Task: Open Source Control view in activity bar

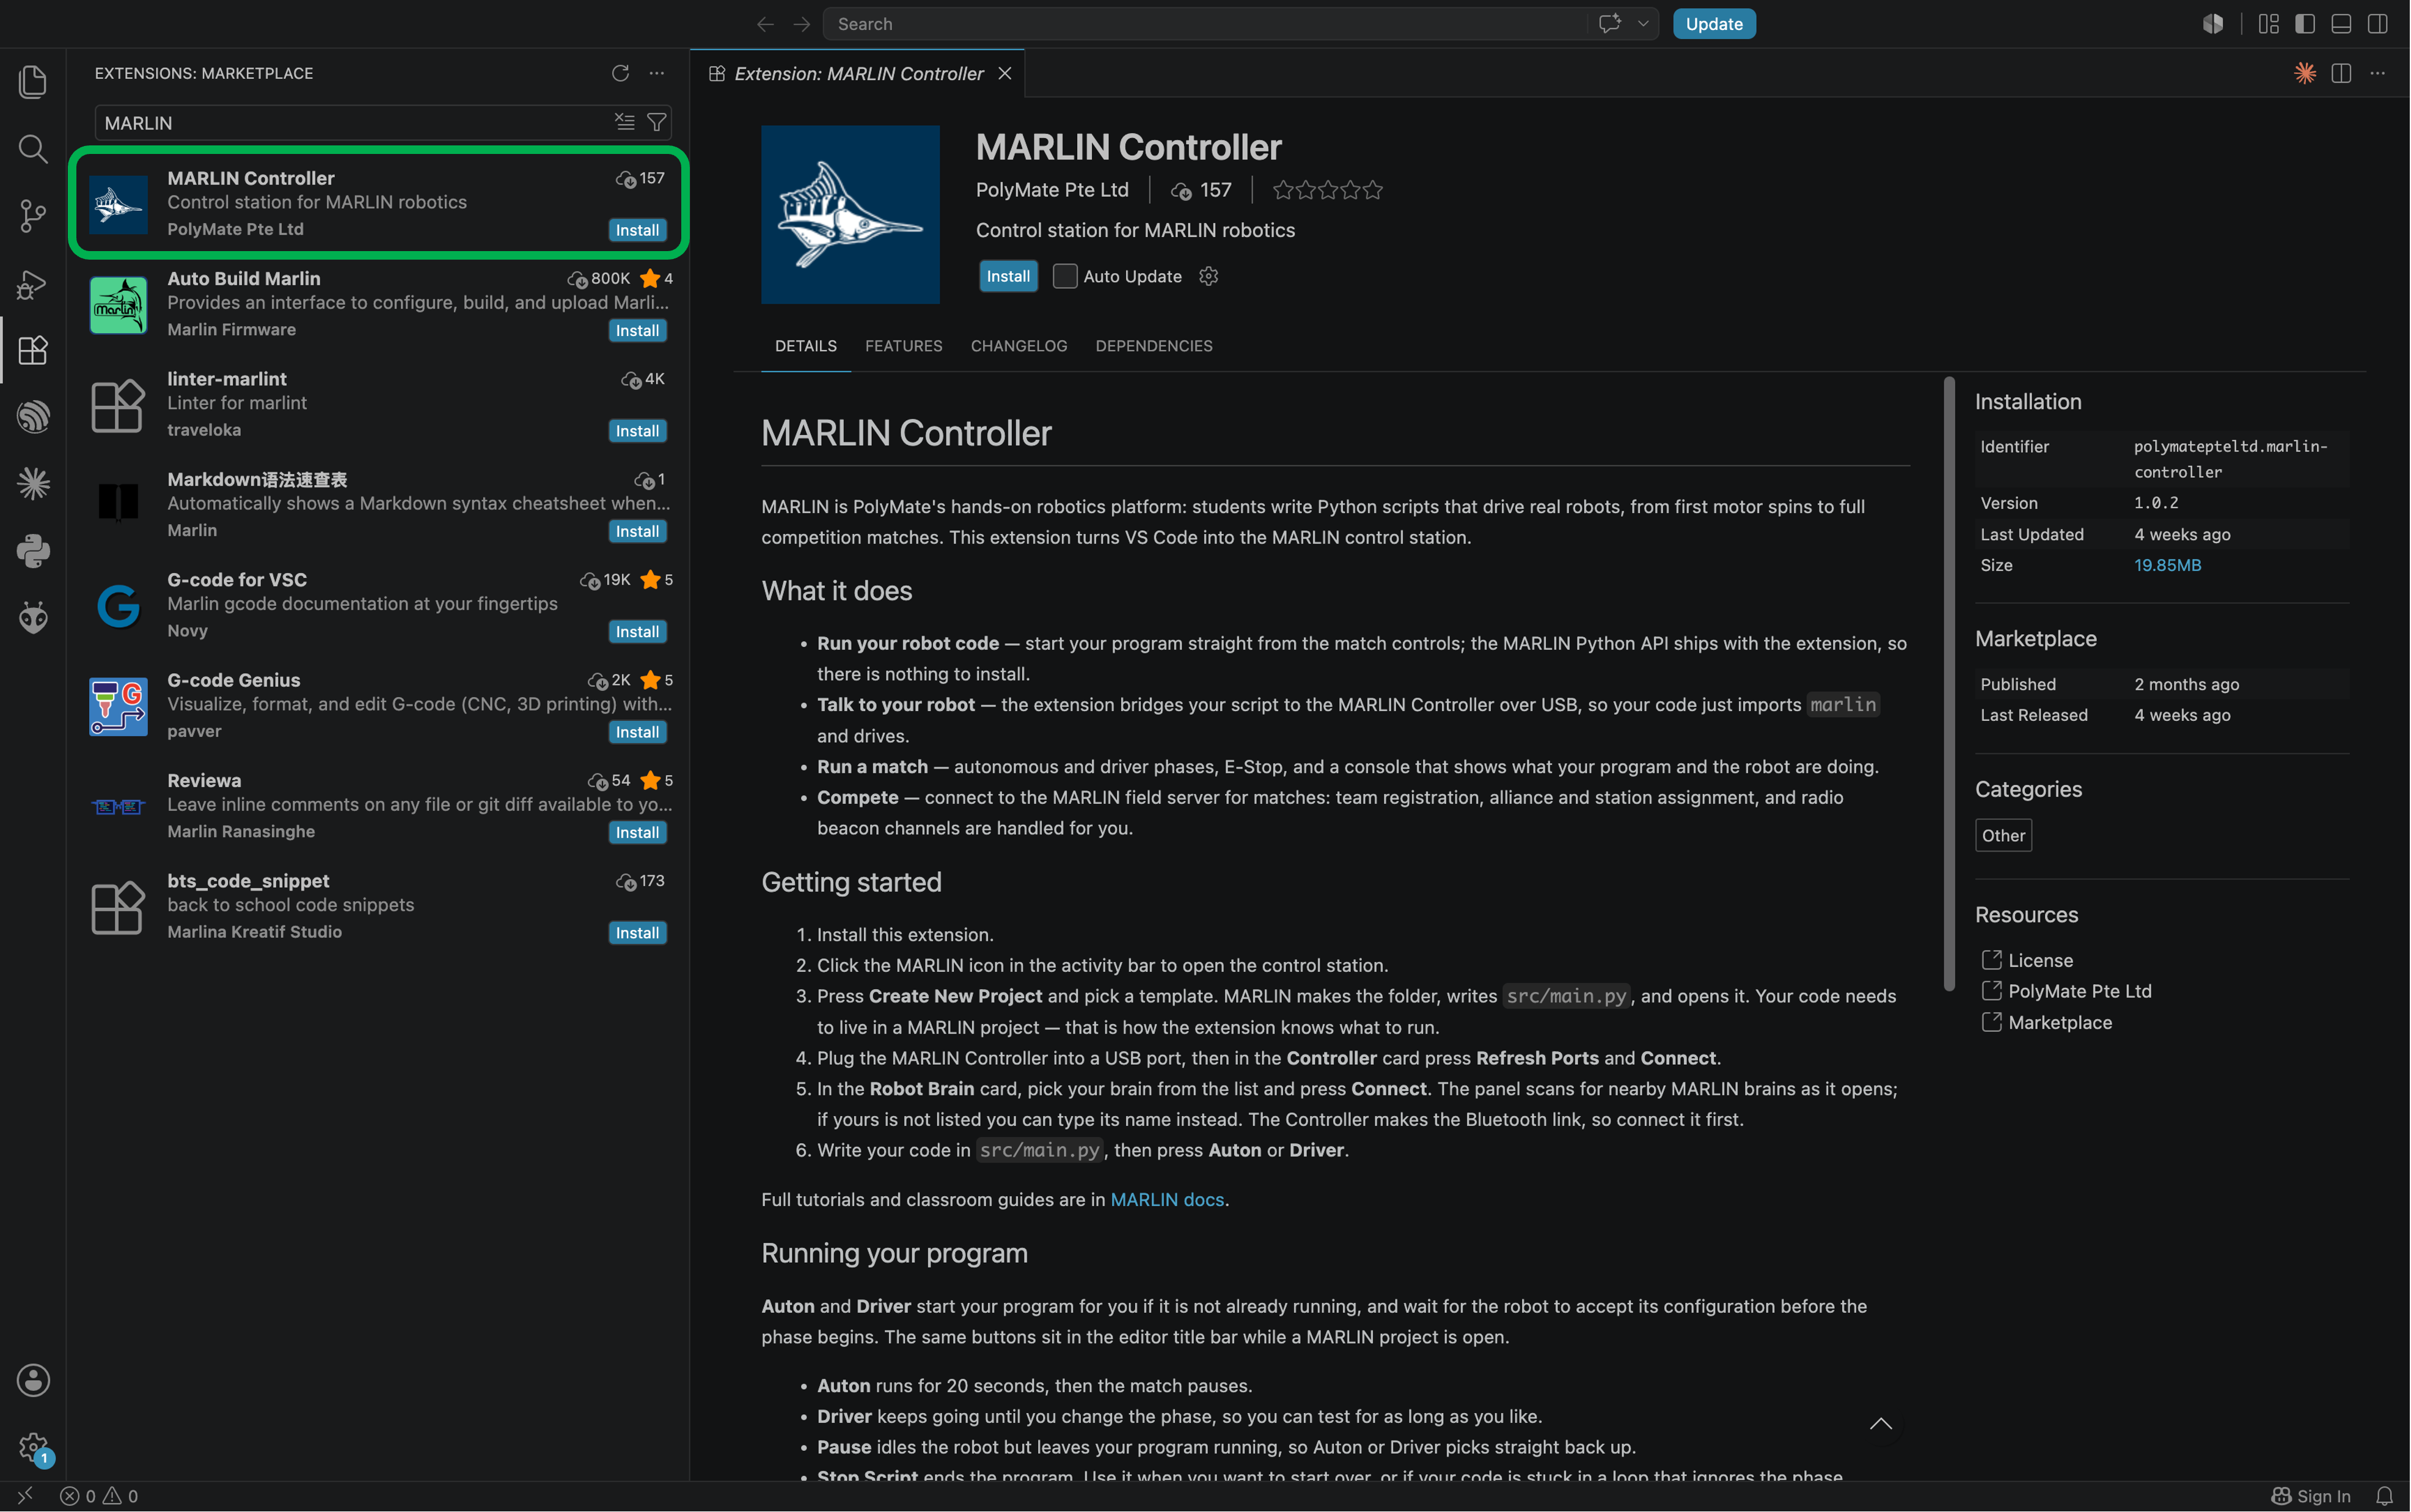Action: coord(33,216)
